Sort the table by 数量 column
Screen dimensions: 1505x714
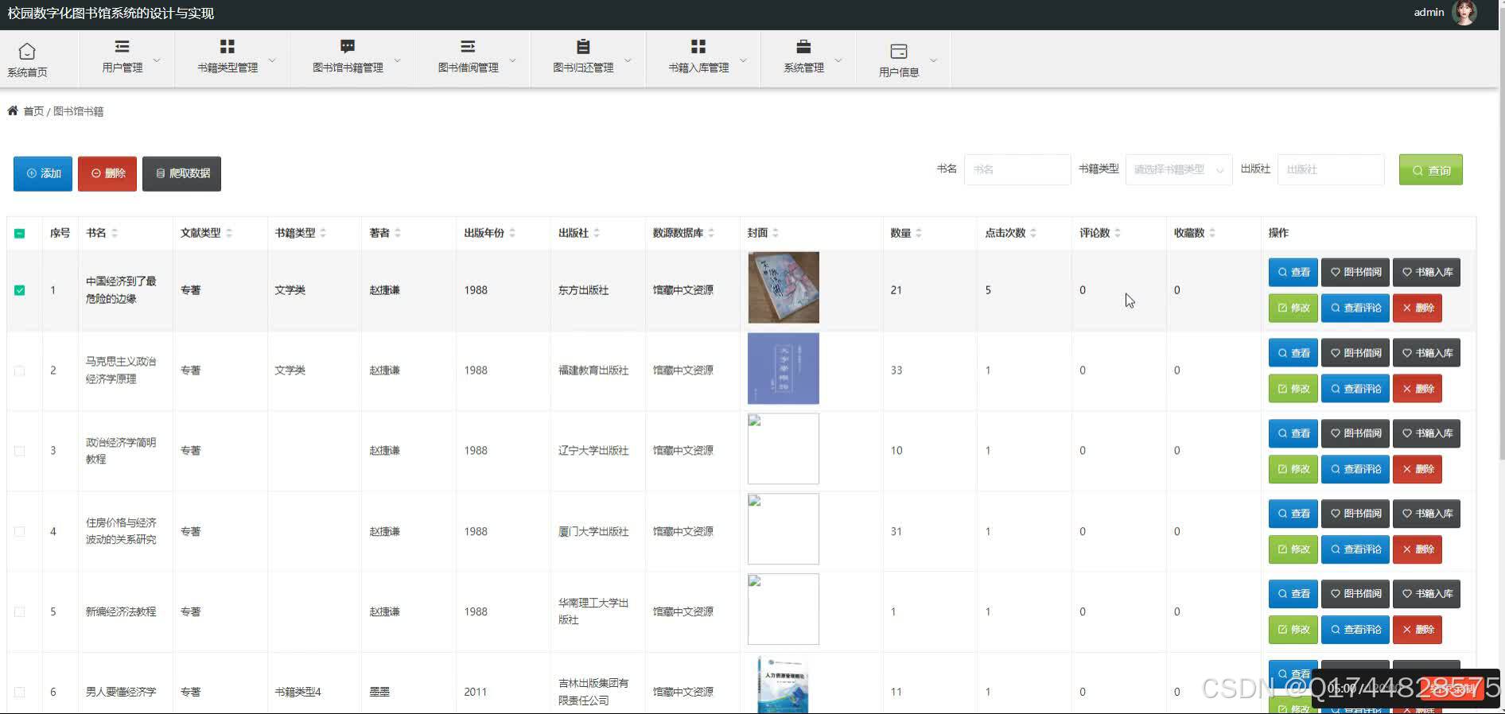point(919,233)
